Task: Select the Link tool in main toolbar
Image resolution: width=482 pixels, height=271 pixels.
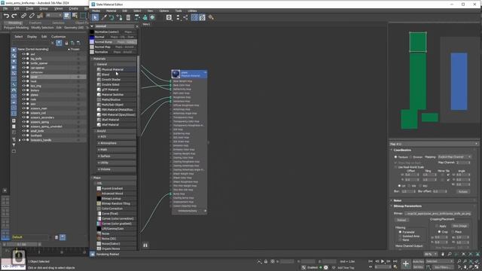Action: click(23, 16)
